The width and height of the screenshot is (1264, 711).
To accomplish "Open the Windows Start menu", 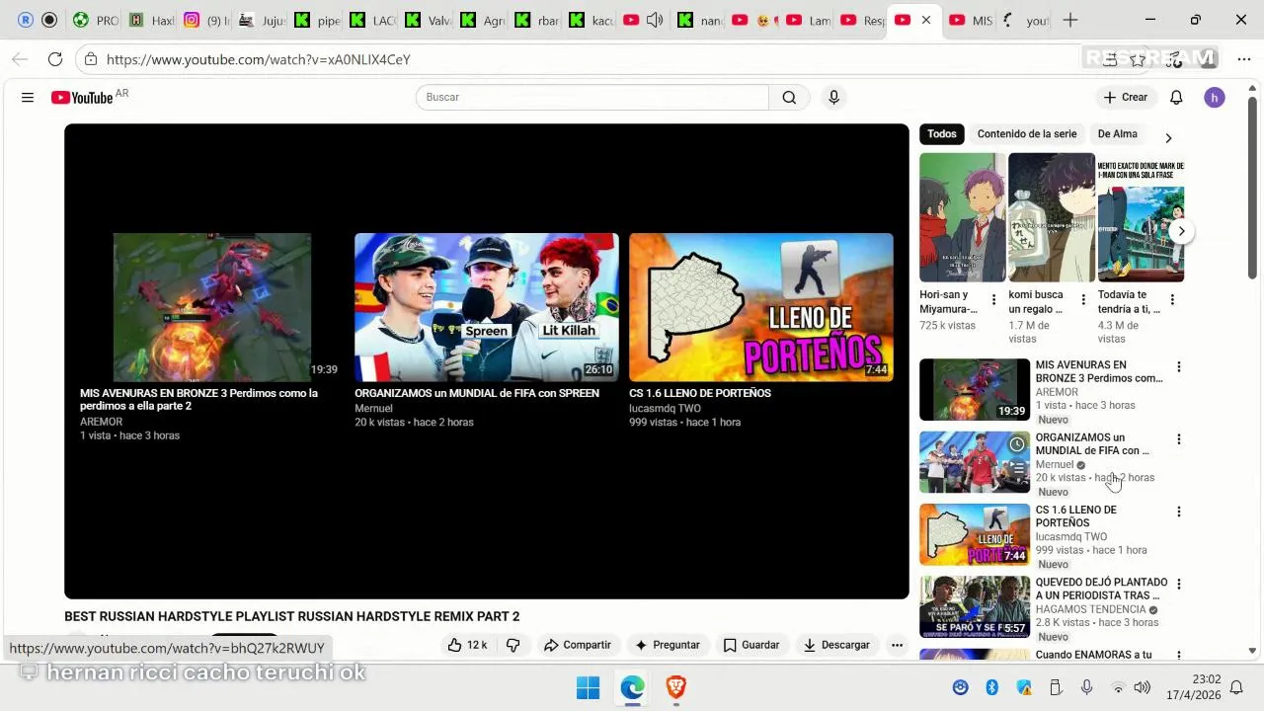I will coord(588,687).
